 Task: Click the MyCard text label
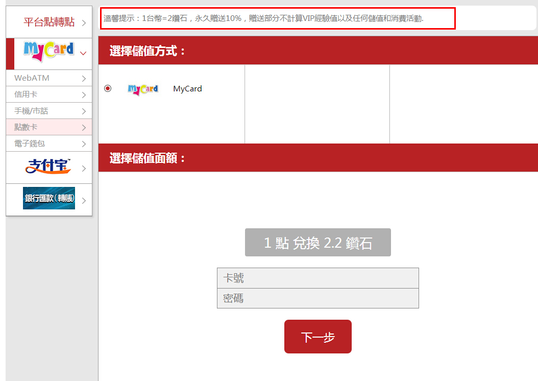coord(187,88)
